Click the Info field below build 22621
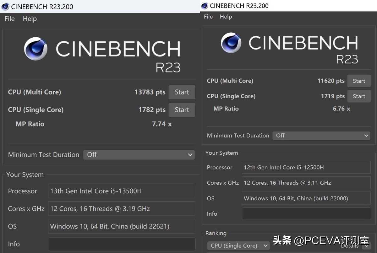 121,244
